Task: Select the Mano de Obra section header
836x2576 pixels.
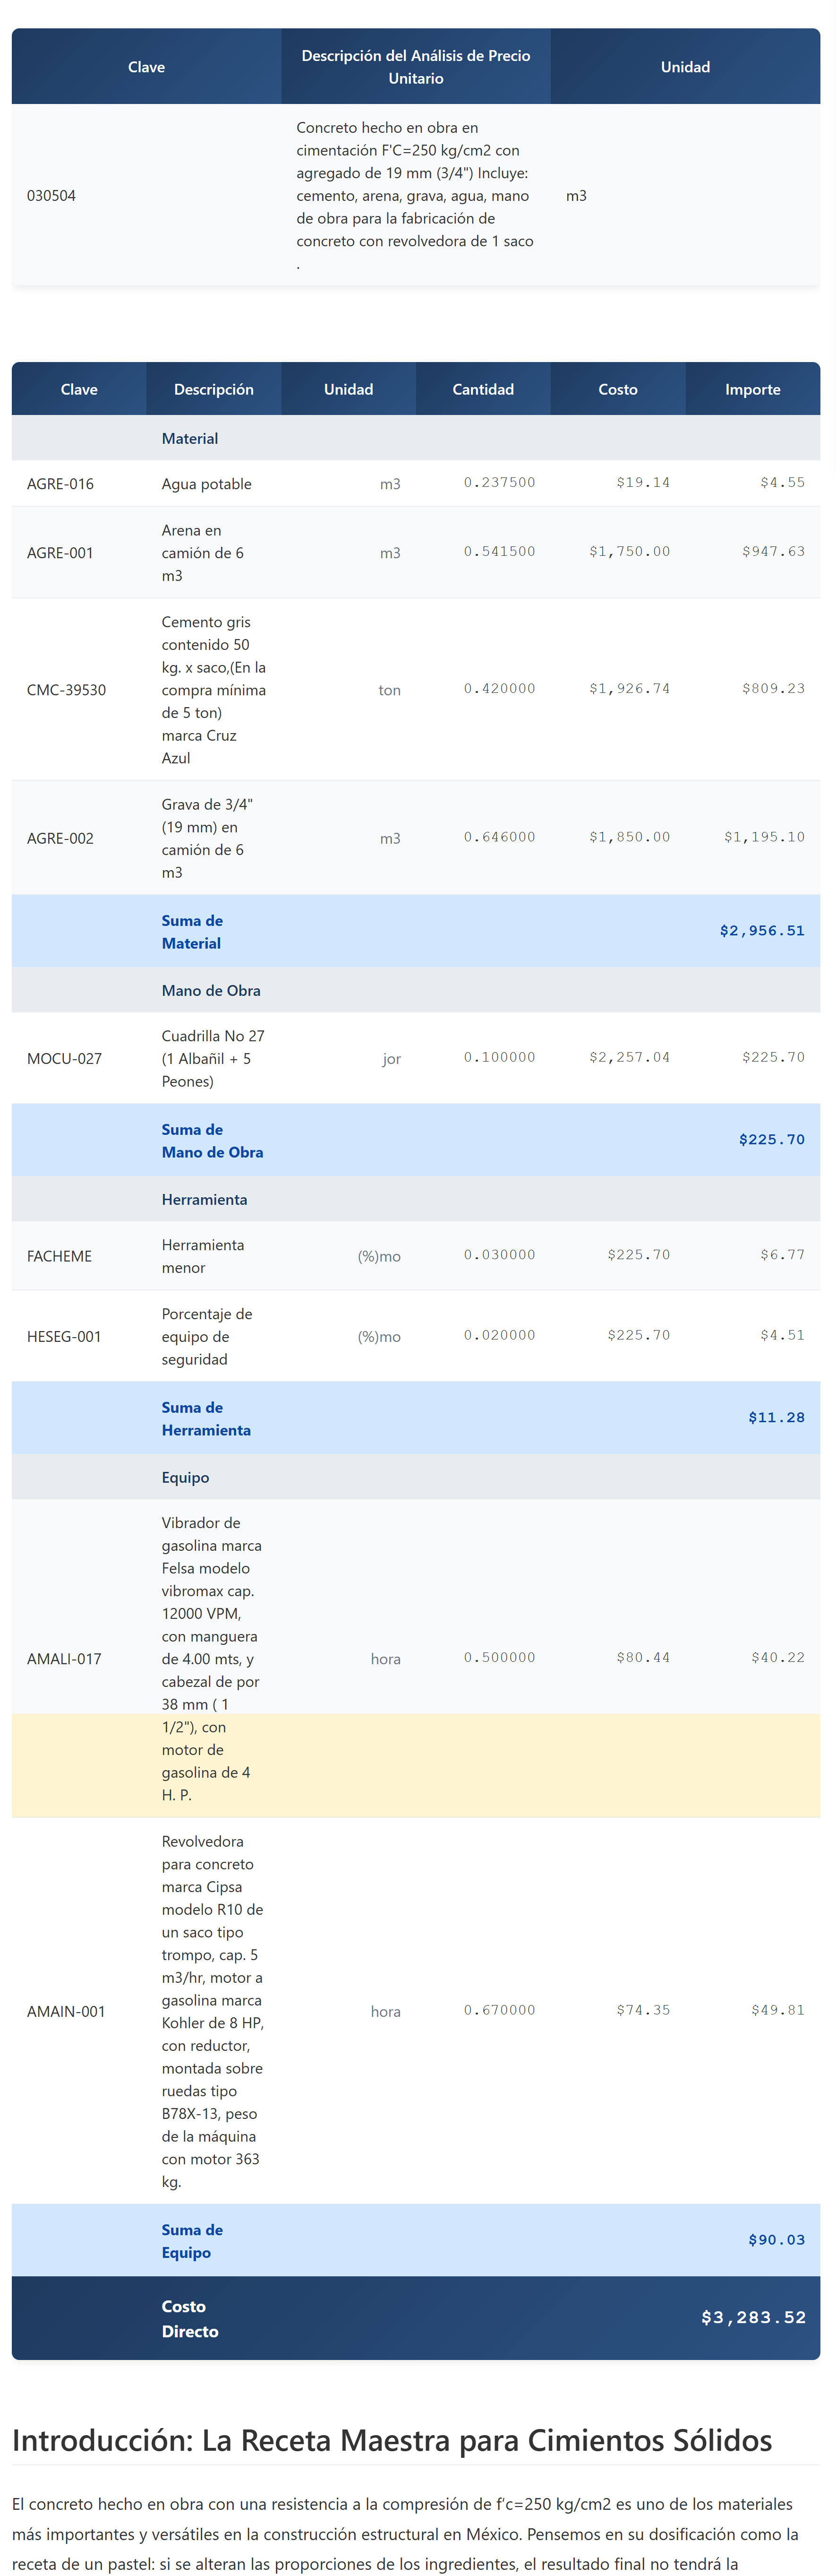Action: [211, 991]
